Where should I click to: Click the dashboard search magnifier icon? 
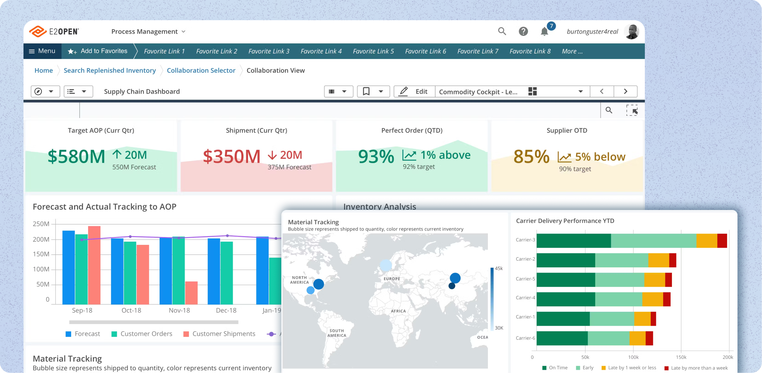pos(609,110)
